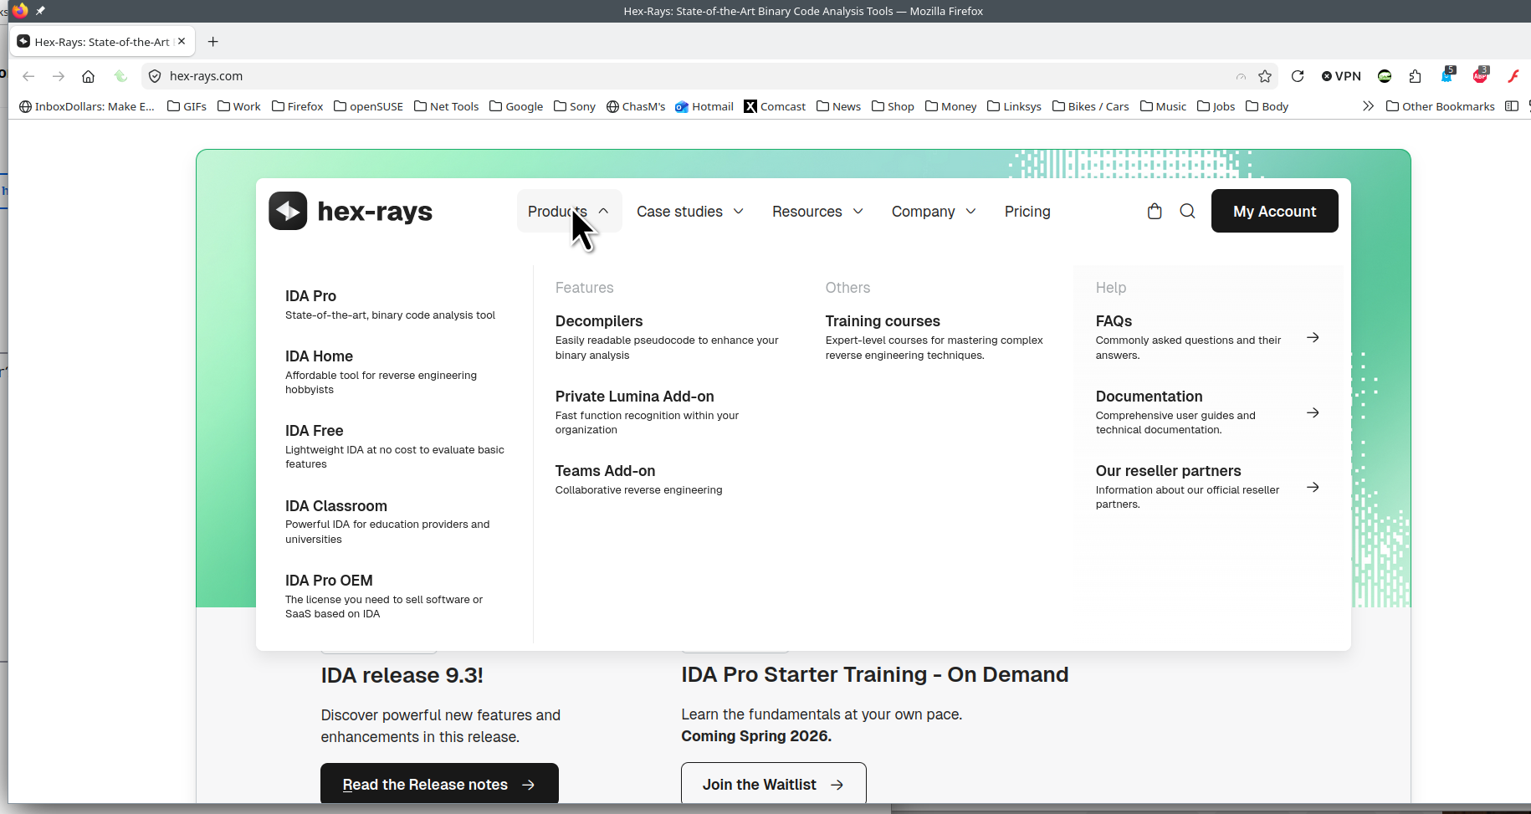Open the InboxDollars bookmark
This screenshot has height=814, width=1531.
click(87, 106)
